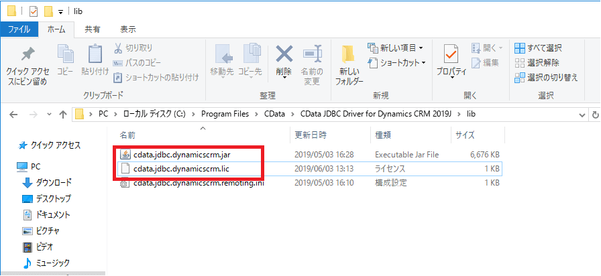This screenshot has height=276, width=601.
Task: Click the refresh button beside address bar
Action: (x=595, y=114)
